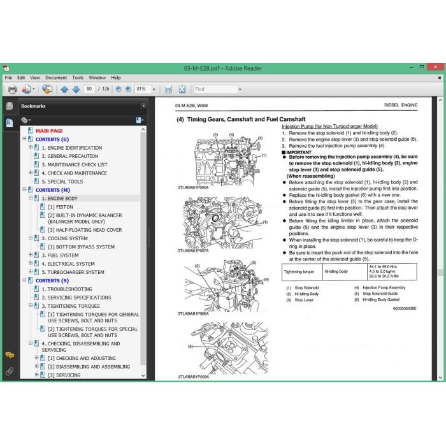446x446 pixels.
Task: Open bookmarks options gear menu
Action: [x=25, y=120]
